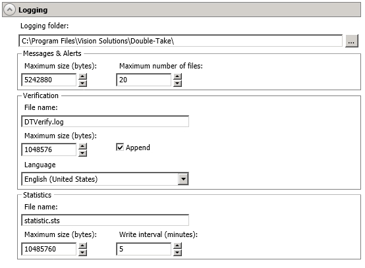Decrease Statistics maximum size value

[82, 252]
